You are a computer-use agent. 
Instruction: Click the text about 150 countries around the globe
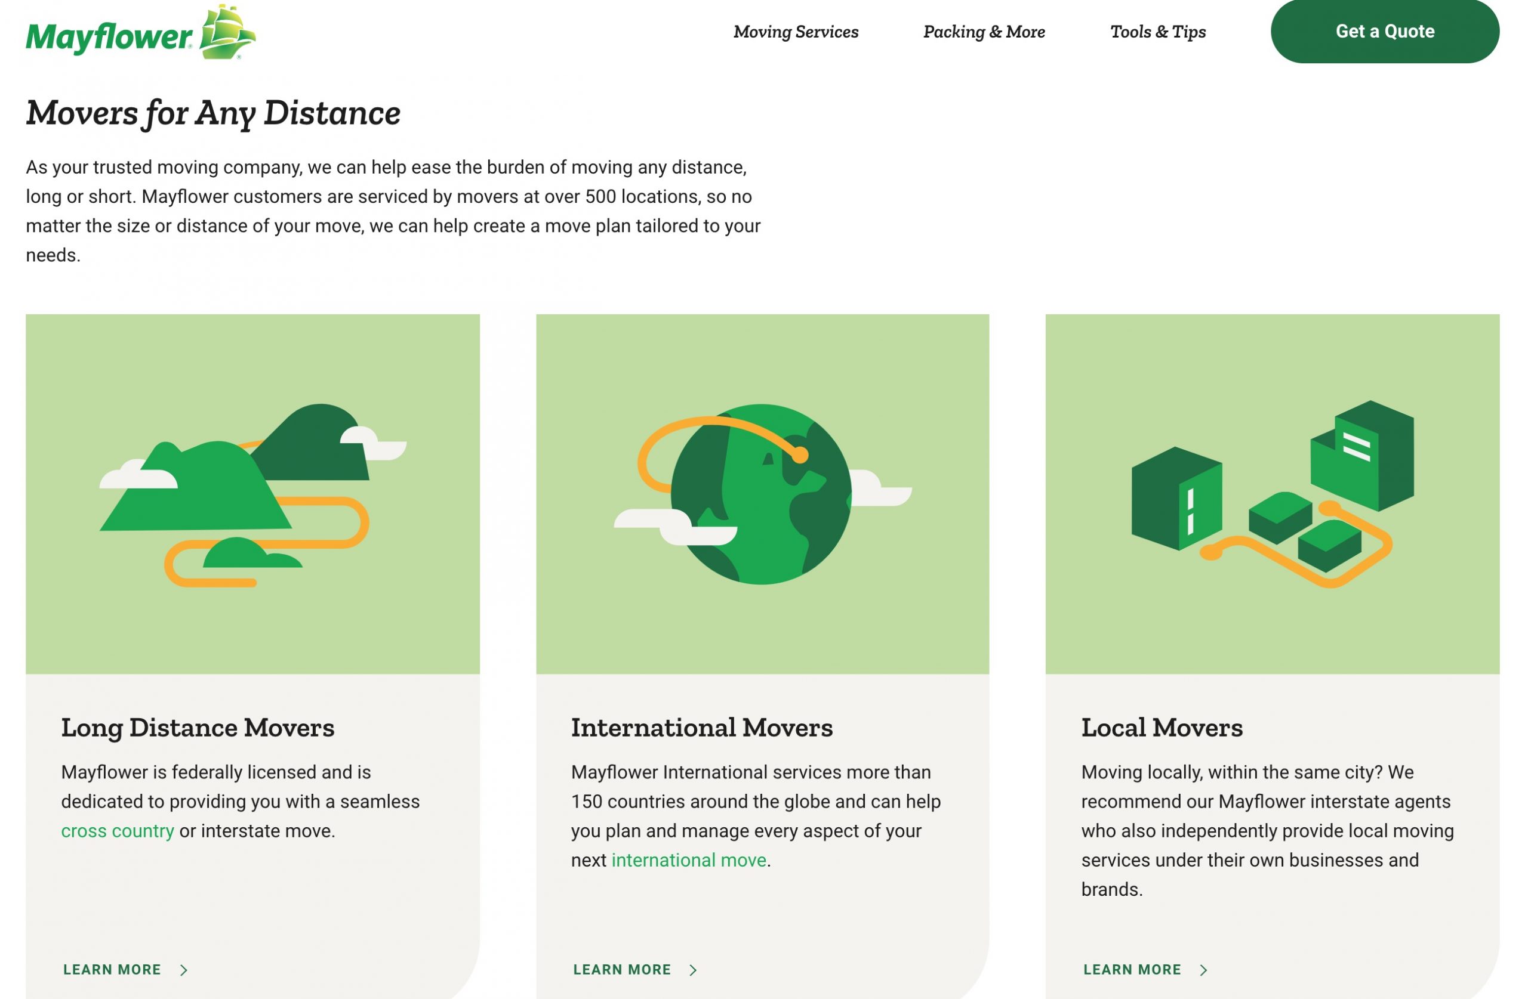click(x=756, y=816)
